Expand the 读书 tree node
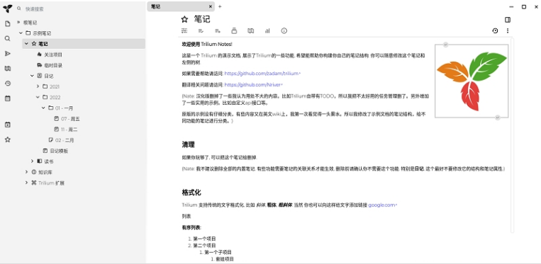Image resolution: width=541 pixels, height=264 pixels. 32,161
